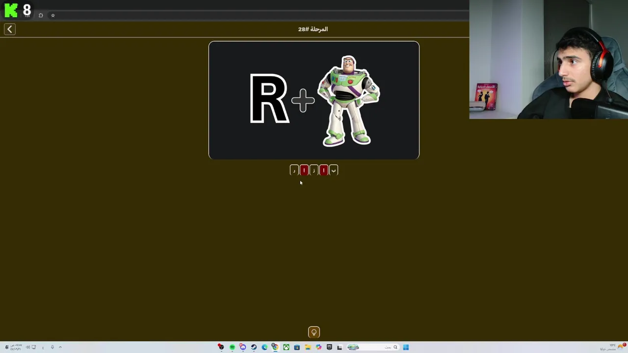The image size is (628, 353).
Task: Select the ز letter tile
Action: pos(314,170)
